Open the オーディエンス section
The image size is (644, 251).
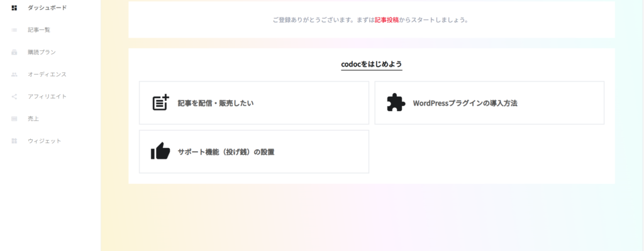(x=47, y=75)
